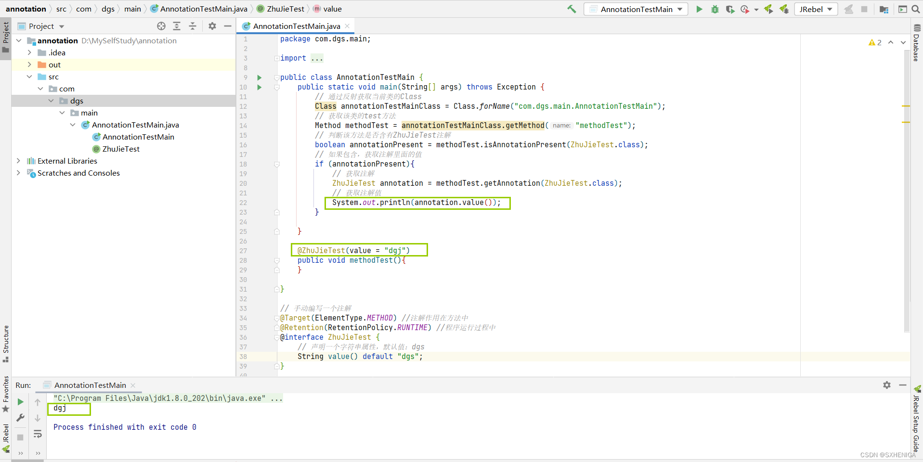
Task: Expand the External Libraries node
Action: (x=18, y=161)
